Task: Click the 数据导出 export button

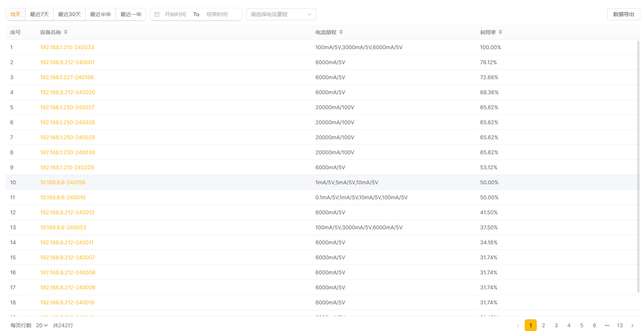Action: click(x=623, y=14)
